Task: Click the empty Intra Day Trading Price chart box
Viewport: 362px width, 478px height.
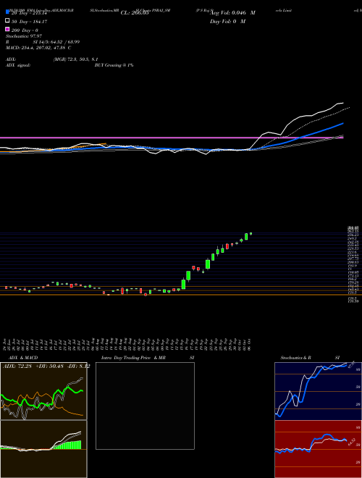Action: coord(145,406)
